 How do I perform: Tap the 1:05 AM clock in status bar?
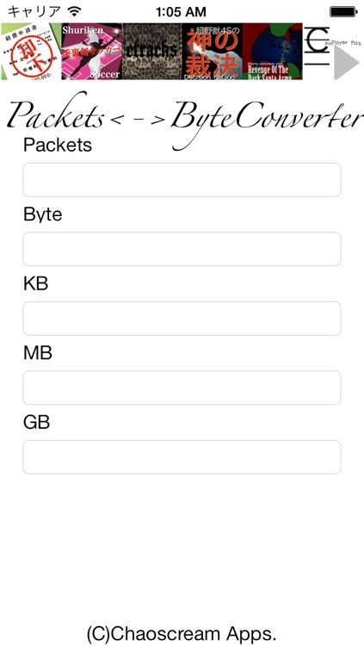click(182, 11)
